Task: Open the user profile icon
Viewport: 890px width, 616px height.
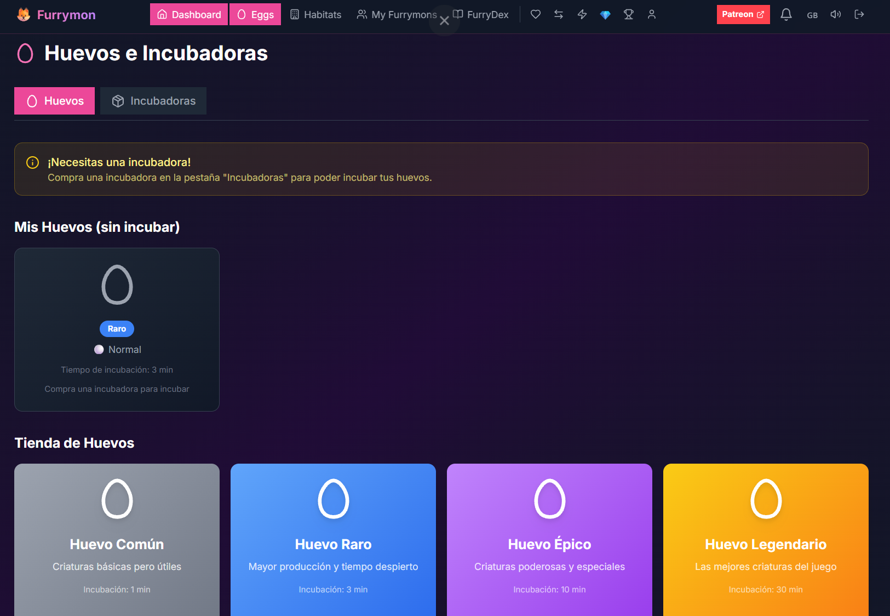Action: click(652, 14)
